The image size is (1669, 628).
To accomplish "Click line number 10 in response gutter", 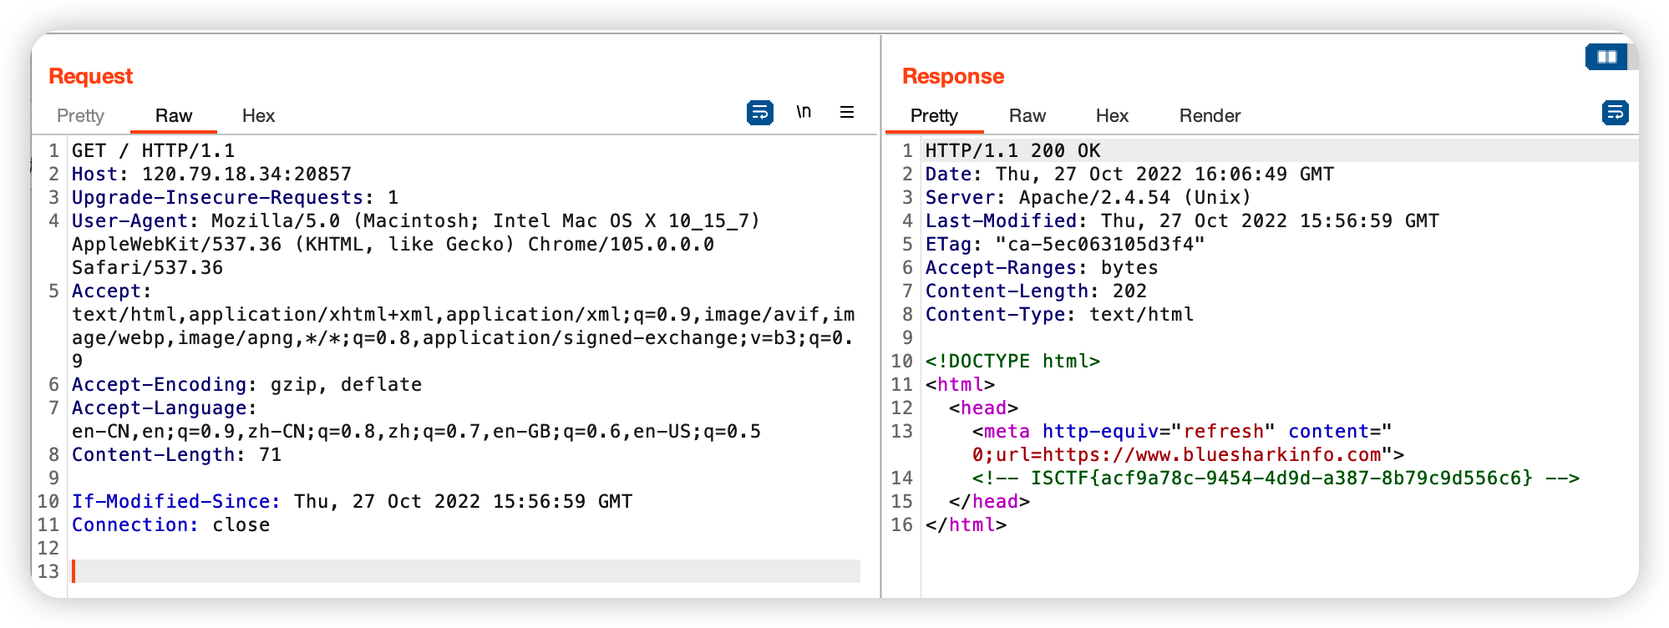I will 901,361.
